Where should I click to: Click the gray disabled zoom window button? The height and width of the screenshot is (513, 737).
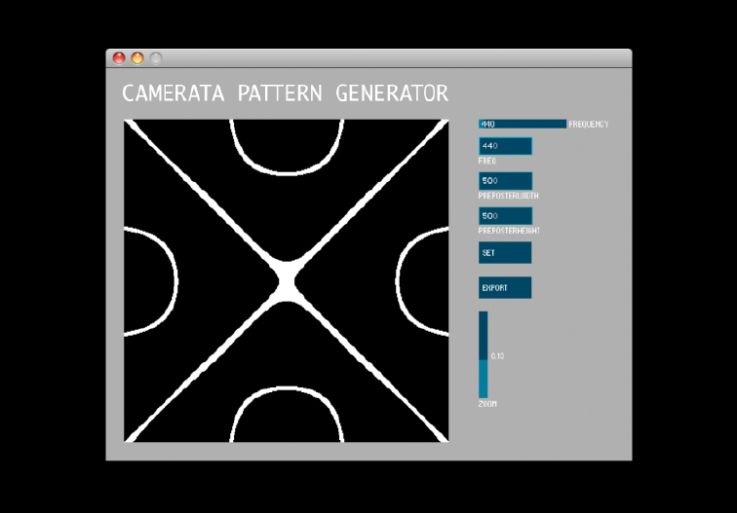(x=155, y=58)
